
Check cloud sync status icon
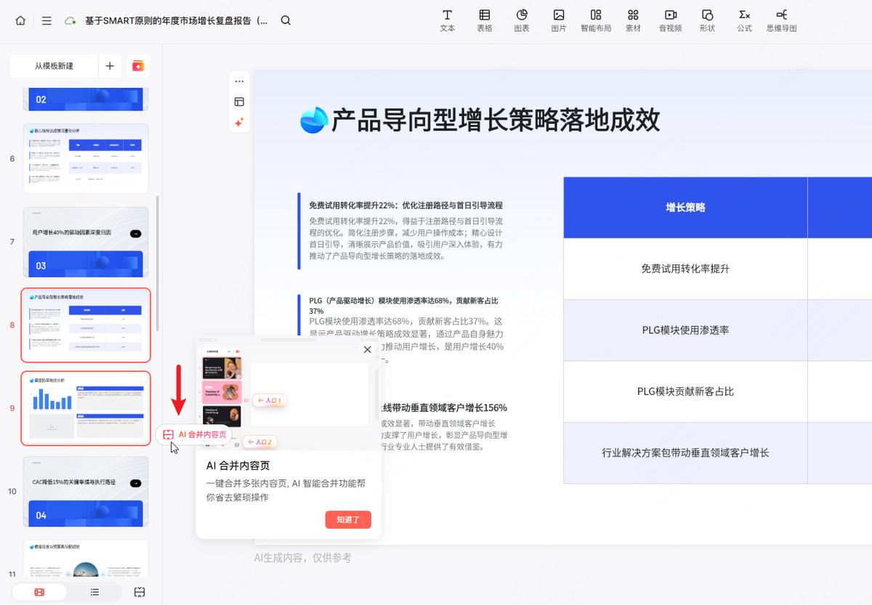click(70, 21)
